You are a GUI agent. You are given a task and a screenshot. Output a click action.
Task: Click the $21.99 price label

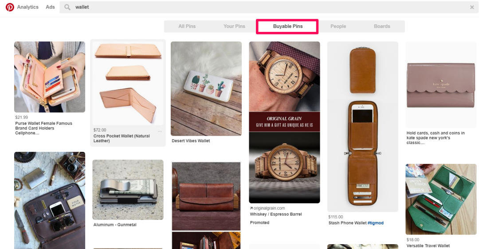[x=21, y=117]
